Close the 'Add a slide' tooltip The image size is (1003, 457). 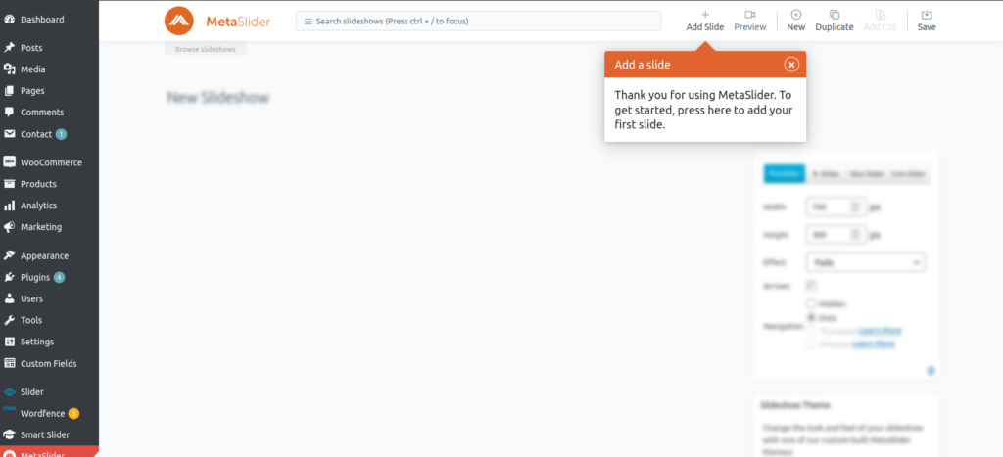point(791,65)
